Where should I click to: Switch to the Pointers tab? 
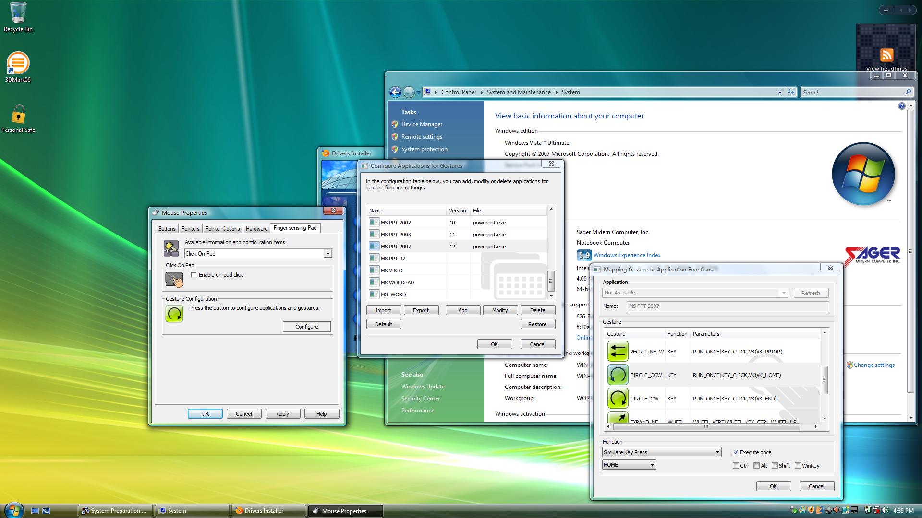click(x=190, y=229)
